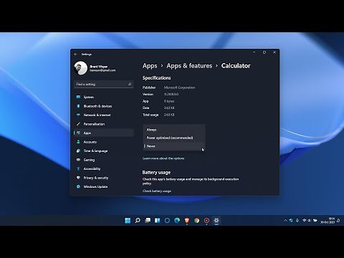Open System settings in the sidebar
Image resolution: width=344 pixels, height=258 pixels.
[x=104, y=97]
